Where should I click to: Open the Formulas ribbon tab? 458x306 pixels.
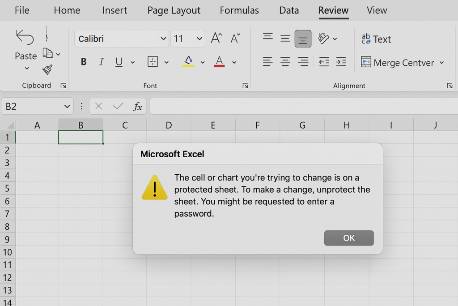pos(239,10)
